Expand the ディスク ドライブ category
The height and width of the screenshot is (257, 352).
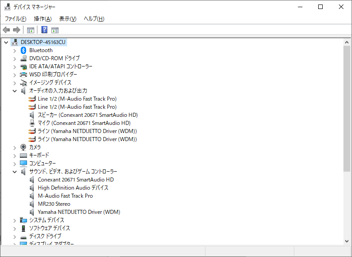point(14,237)
